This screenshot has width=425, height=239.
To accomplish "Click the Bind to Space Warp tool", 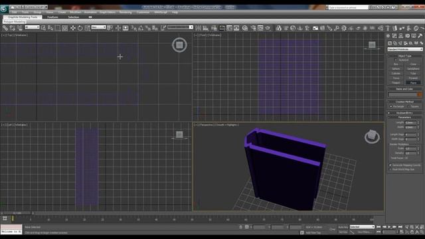I will (19, 28).
